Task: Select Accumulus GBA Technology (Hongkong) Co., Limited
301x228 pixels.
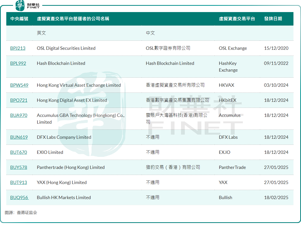Action: [81, 119]
